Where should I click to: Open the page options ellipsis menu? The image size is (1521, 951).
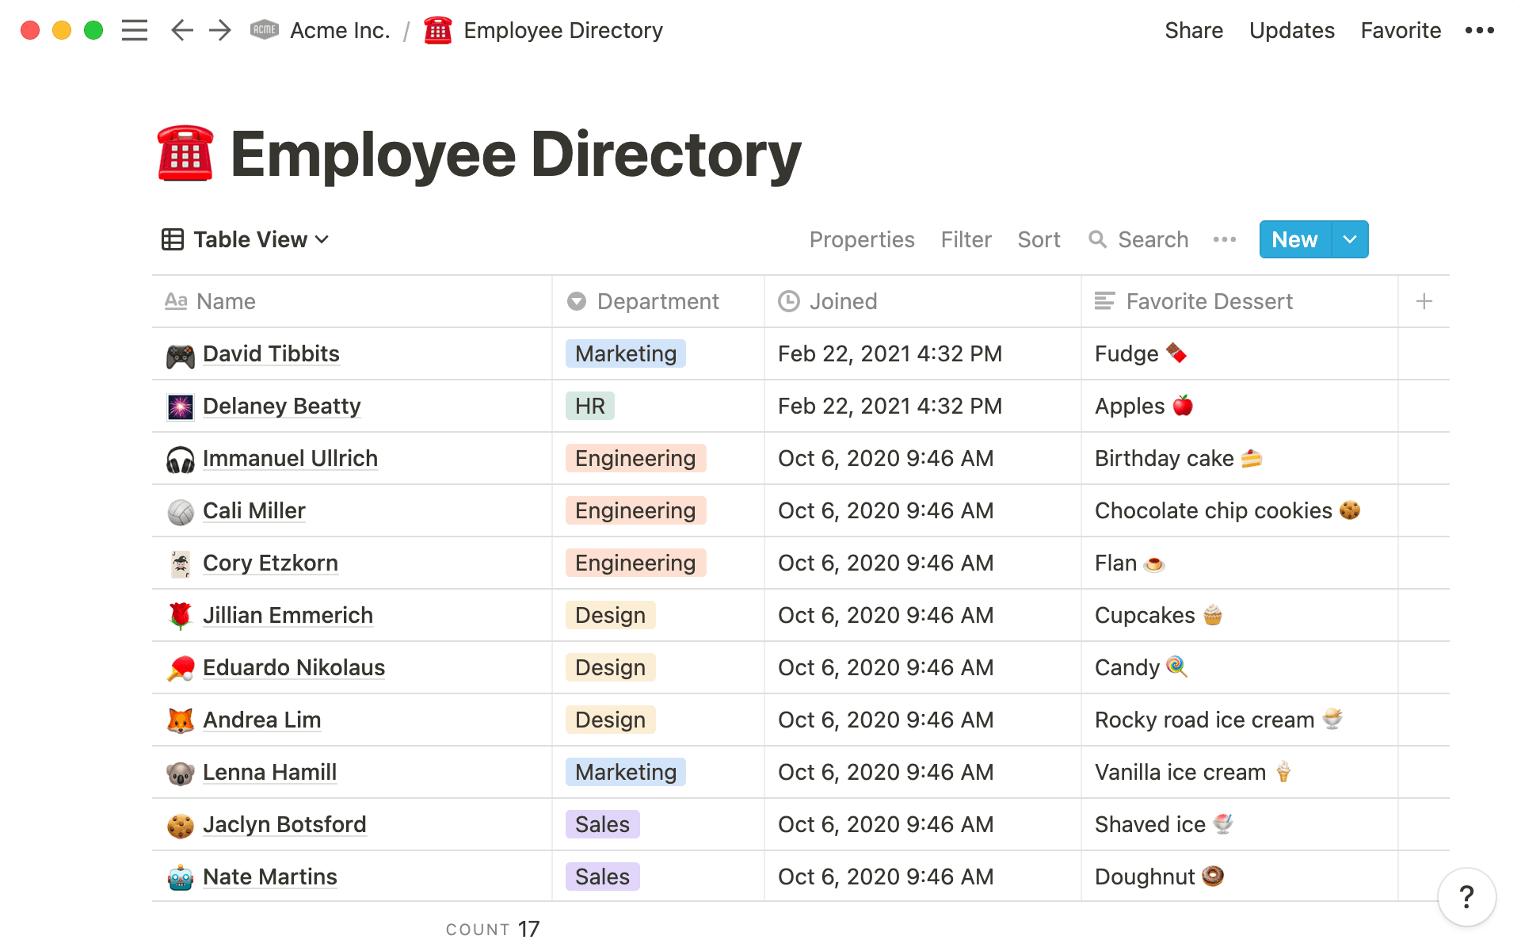click(x=1480, y=30)
